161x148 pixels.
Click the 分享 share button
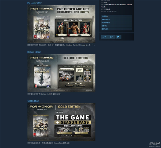point(104,37)
